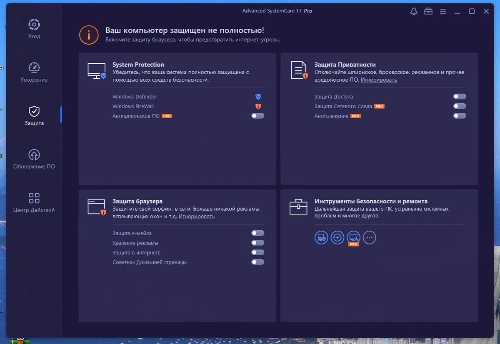
Task: Click PRO badge next to Антислежение
Action: point(355,116)
